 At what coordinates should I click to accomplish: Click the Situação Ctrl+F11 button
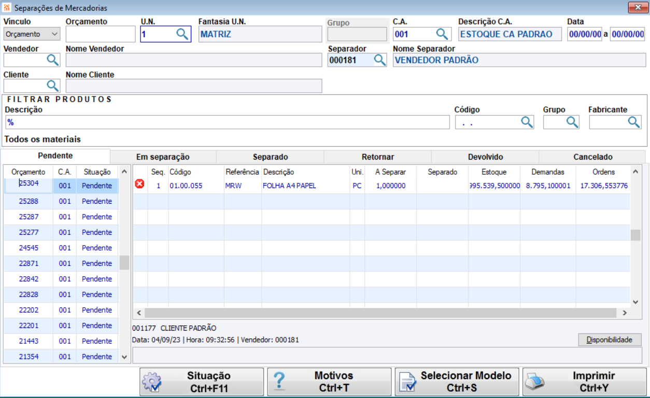tap(202, 382)
